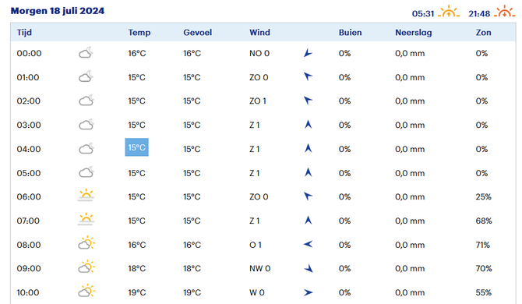Click the Neerslag column header
The width and height of the screenshot is (522, 304).
click(414, 33)
